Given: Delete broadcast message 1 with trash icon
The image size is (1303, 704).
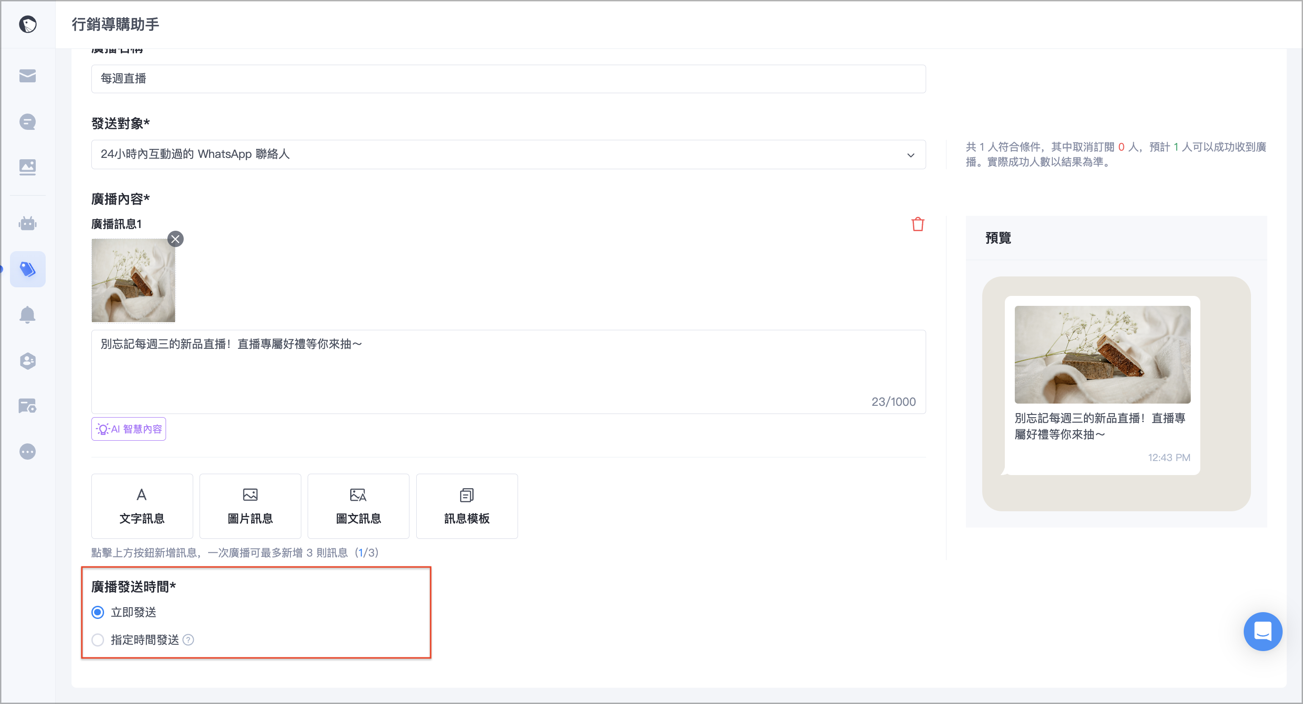Looking at the screenshot, I should [x=918, y=224].
